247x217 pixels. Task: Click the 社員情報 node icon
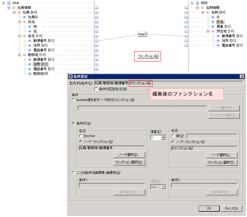click(14, 8)
